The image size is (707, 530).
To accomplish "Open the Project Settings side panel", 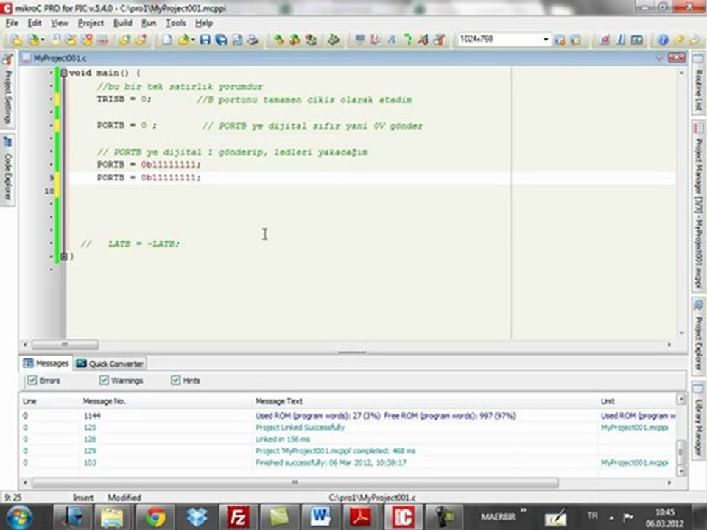I will click(7, 89).
